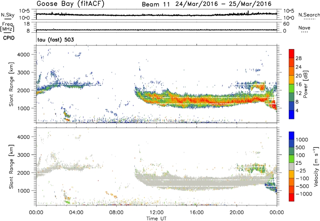Click the "CPID" row label
Viewport: 320px width, 221px height.
click(9, 38)
